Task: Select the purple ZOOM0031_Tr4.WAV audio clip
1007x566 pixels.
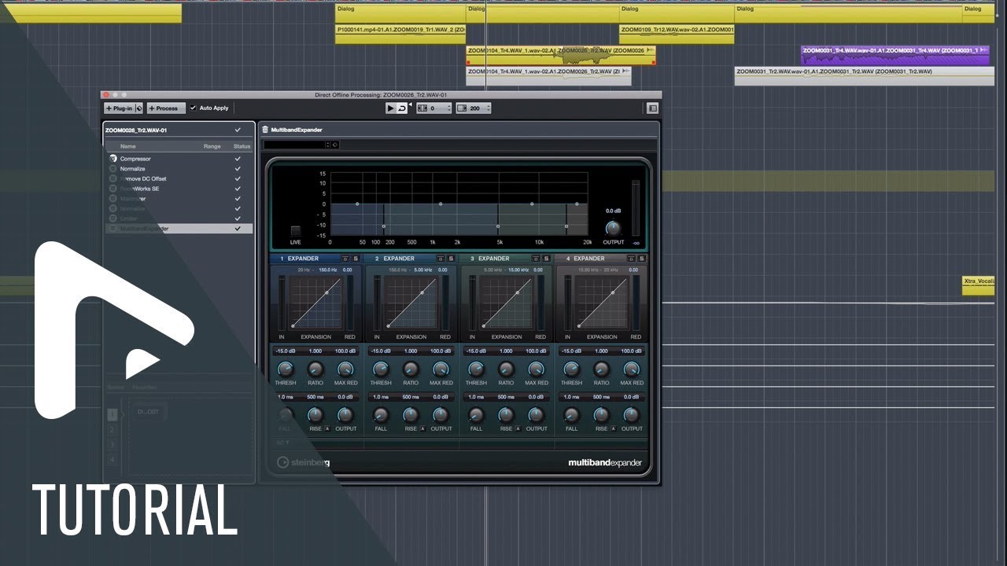Action: (x=894, y=54)
